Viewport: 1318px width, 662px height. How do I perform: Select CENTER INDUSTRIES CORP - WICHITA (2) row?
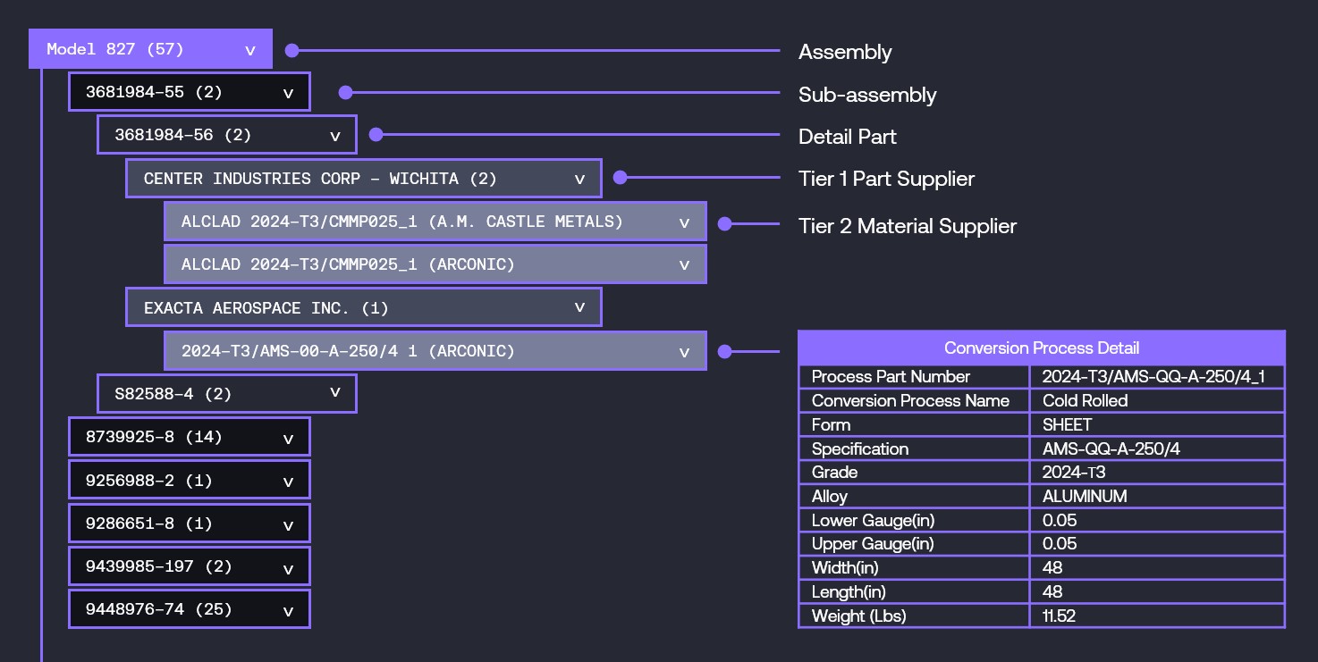[x=364, y=179]
